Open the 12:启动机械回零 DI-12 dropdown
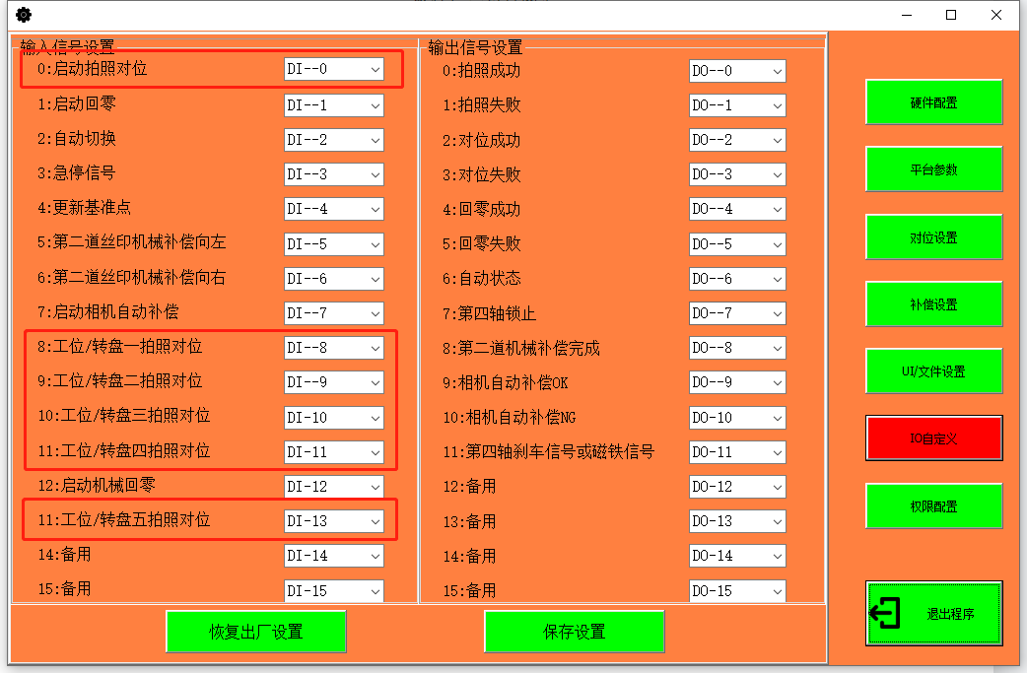The height and width of the screenshot is (673, 1027). [375, 487]
